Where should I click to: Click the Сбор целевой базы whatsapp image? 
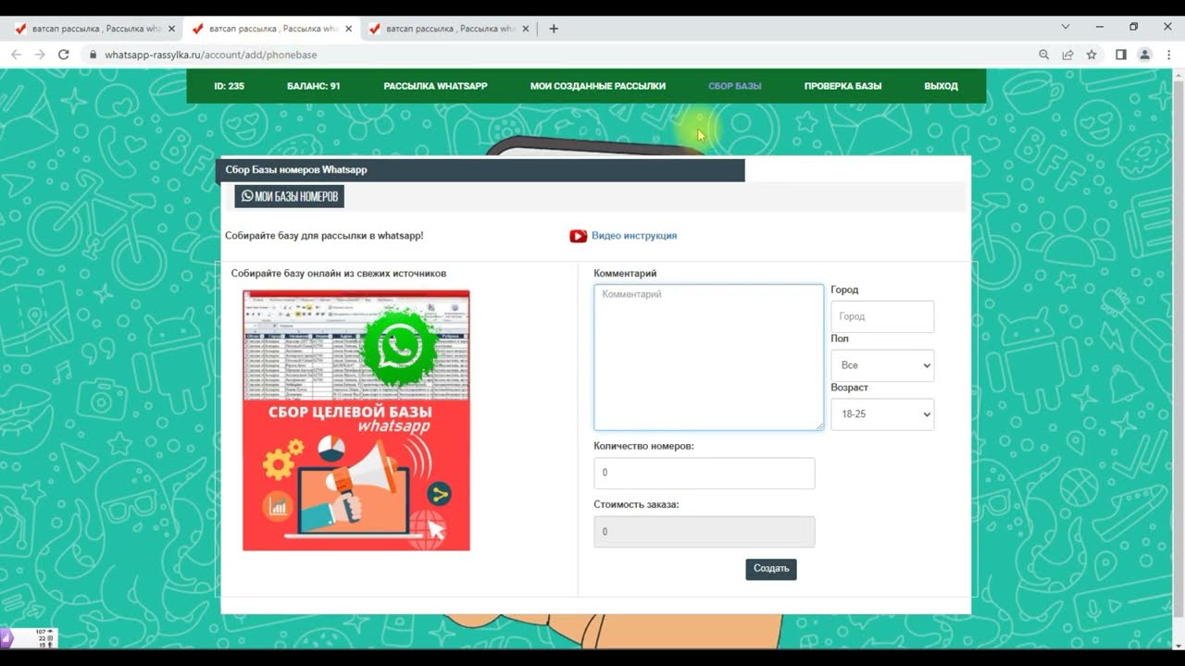356,421
